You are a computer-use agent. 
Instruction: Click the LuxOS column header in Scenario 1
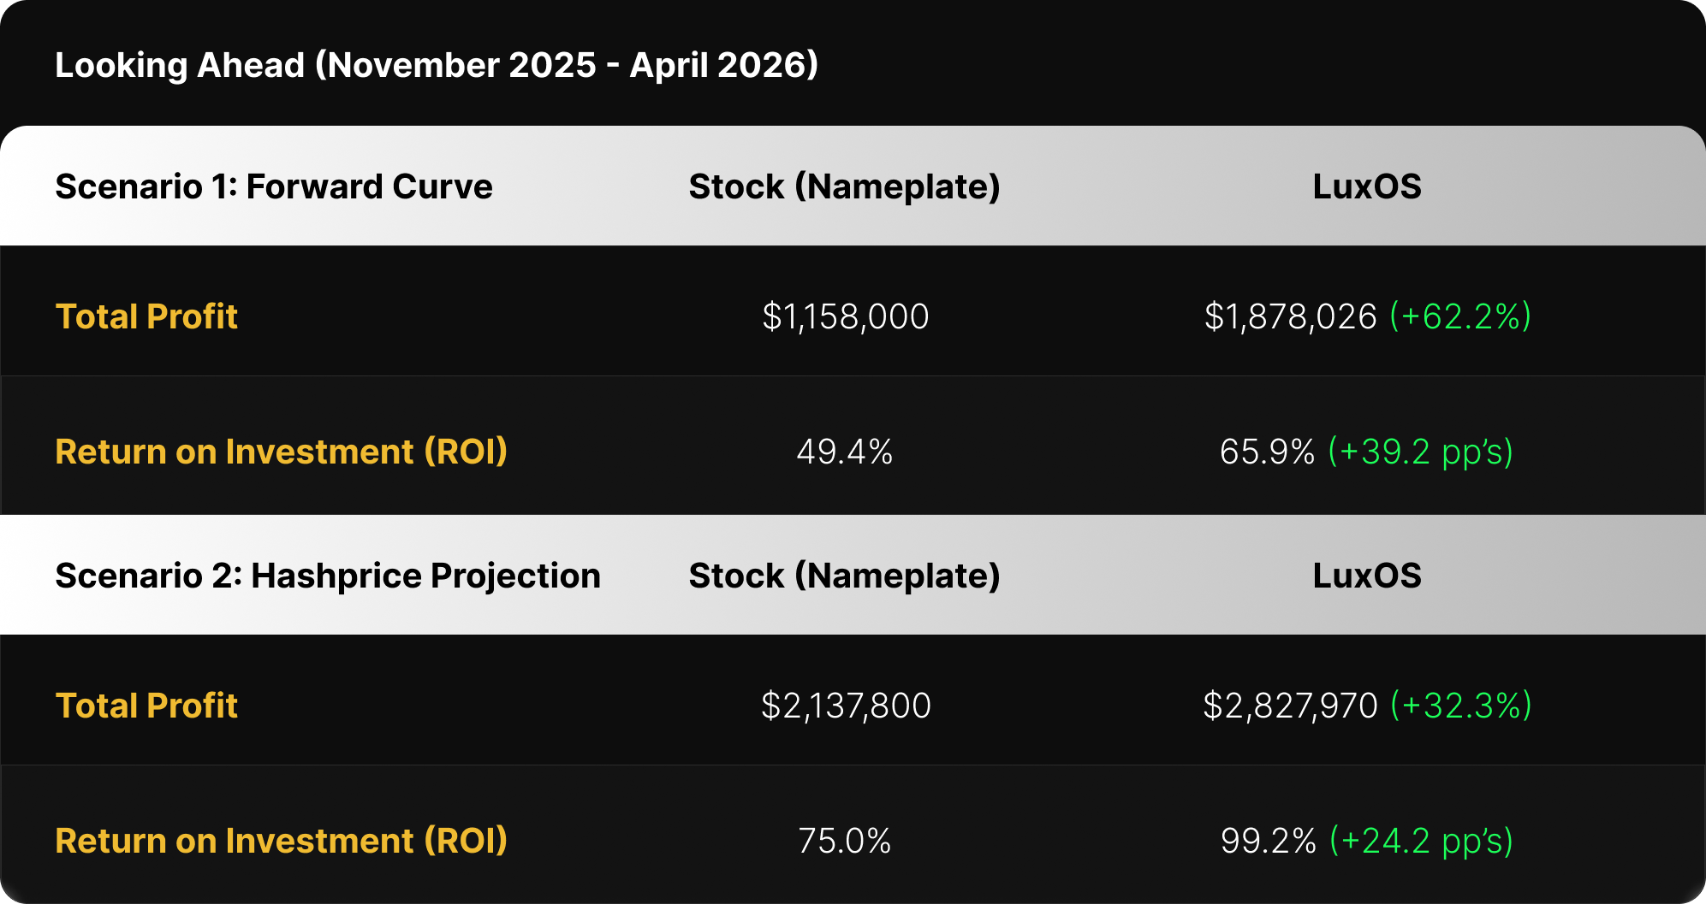point(1367,186)
